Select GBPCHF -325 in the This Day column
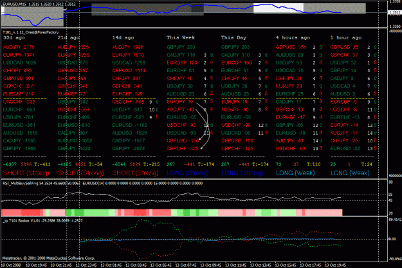 (x=237, y=148)
